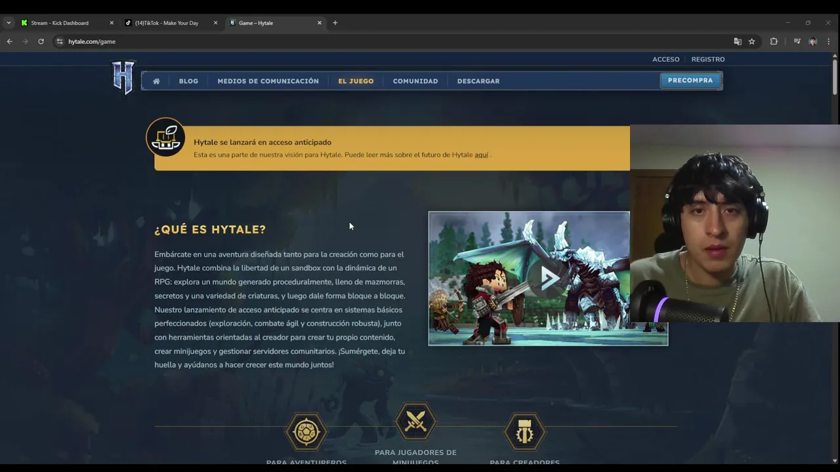
Task: Go forward in browser history
Action: coord(25,41)
